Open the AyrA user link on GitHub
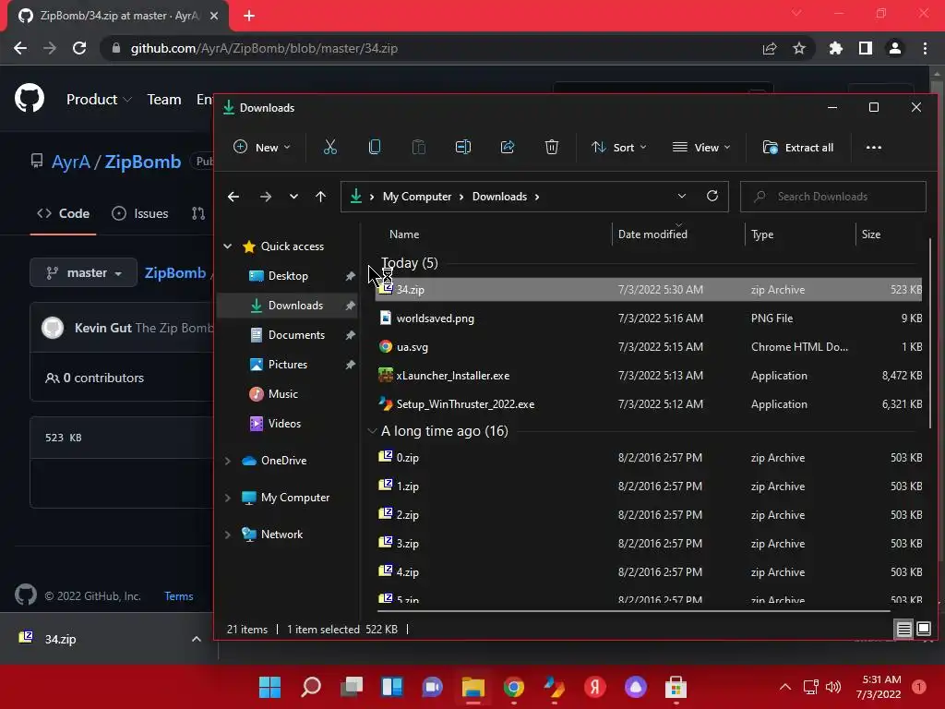The width and height of the screenshot is (945, 709). [70, 162]
